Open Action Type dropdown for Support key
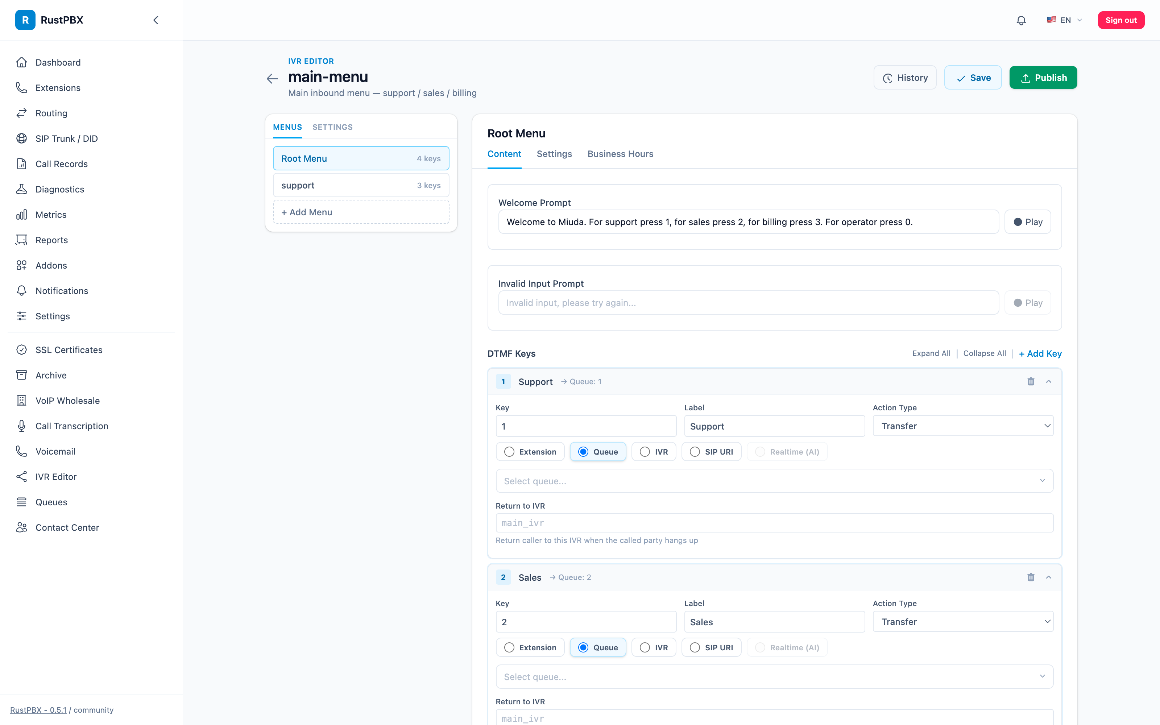The height and width of the screenshot is (725, 1160). [963, 426]
